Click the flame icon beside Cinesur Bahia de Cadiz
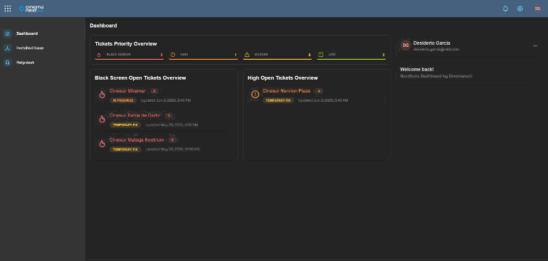The image size is (548, 261). [102, 119]
